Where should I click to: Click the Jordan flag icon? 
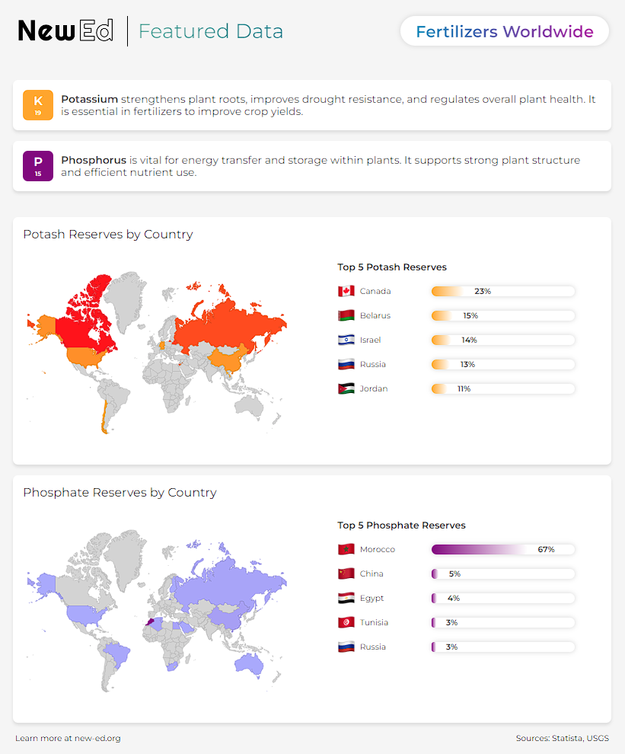click(346, 388)
